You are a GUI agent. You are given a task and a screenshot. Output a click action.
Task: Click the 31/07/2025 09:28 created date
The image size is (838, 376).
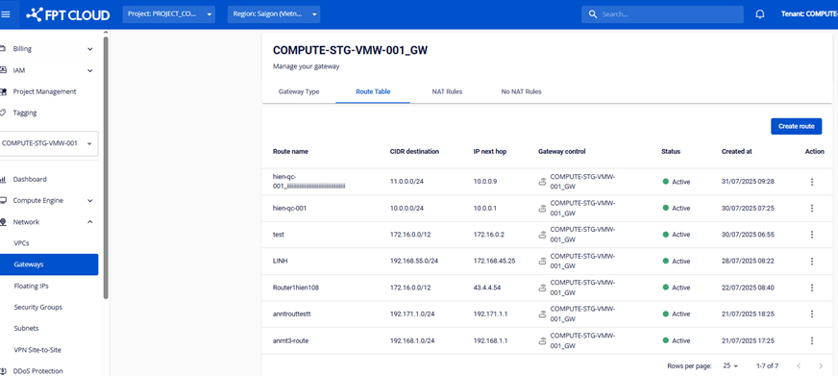coord(748,182)
